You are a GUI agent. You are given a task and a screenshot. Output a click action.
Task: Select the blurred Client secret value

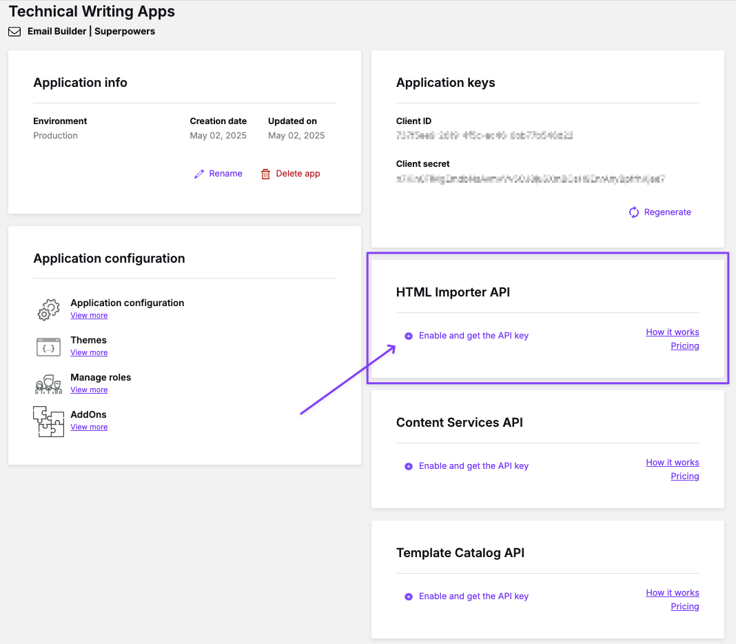531,179
